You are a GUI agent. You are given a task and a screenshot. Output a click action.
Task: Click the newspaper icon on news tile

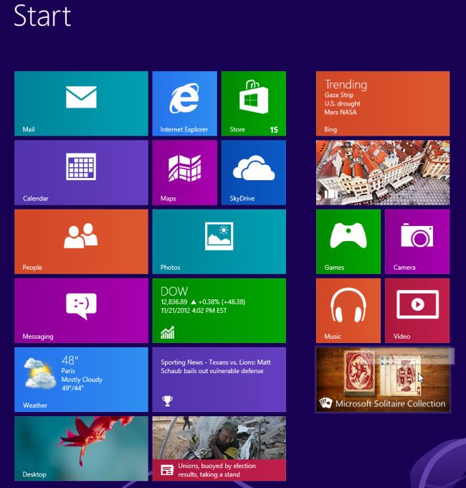tap(167, 470)
